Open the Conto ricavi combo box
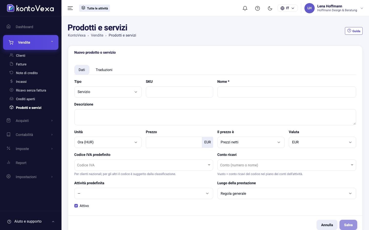 coord(287,165)
